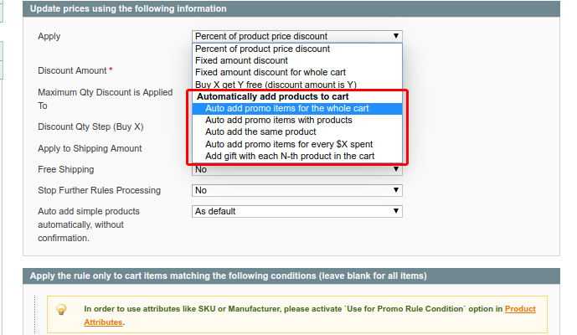This screenshot has width=577, height=335.
Task: Click the Apply to Shipping Amount label
Action: pyautogui.click(x=90, y=148)
